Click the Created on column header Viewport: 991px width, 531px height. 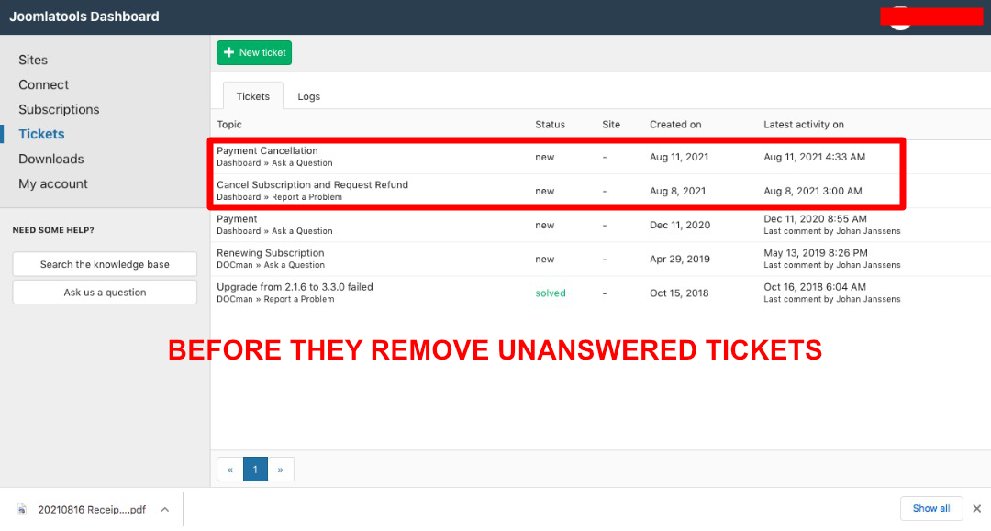tap(675, 125)
